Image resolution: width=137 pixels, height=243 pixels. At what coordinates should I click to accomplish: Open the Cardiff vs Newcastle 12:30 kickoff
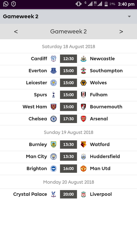click(68, 59)
